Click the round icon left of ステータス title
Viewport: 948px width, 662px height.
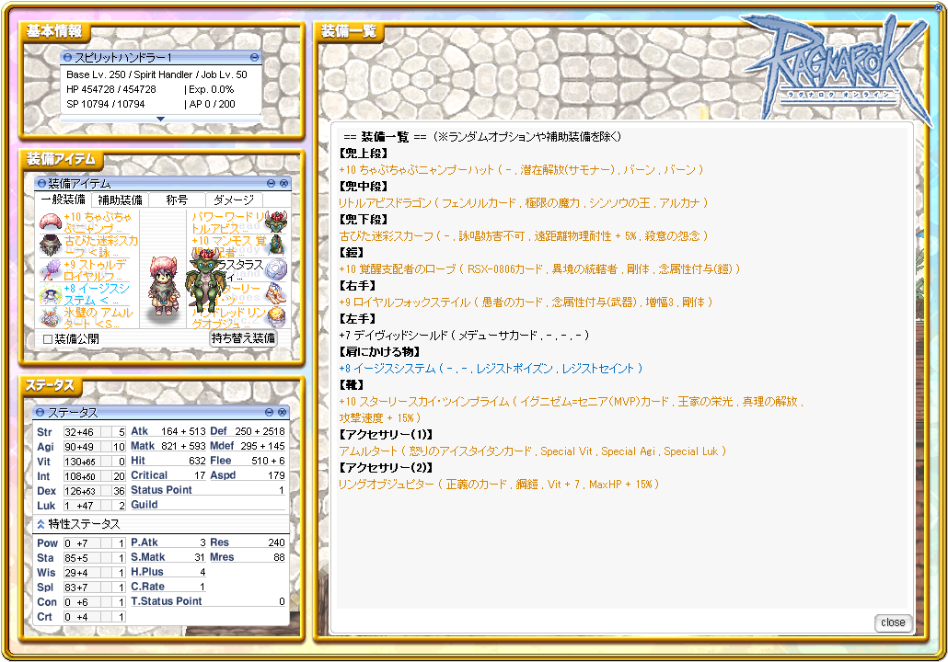40,412
